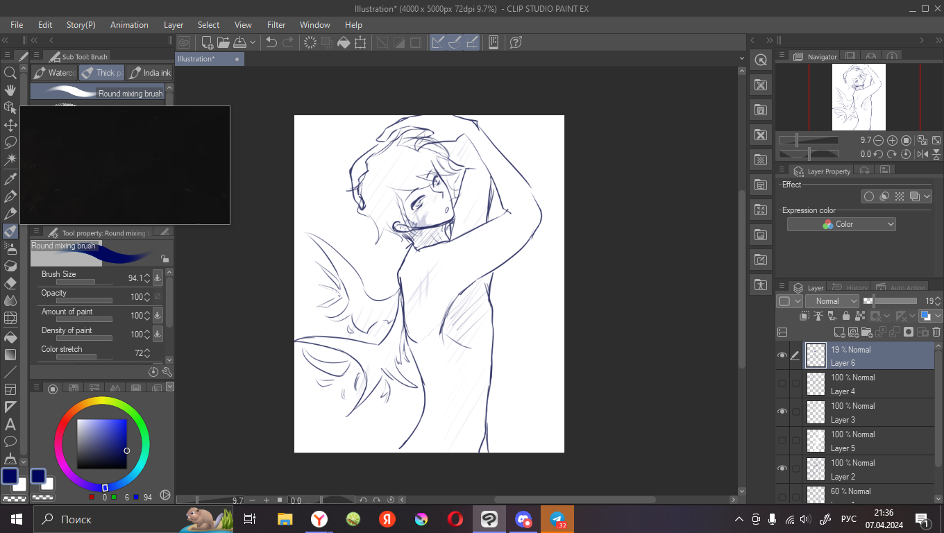Toggle Snap to Ruler in toolbar
Screen dimensions: 944x533
click(x=438, y=42)
